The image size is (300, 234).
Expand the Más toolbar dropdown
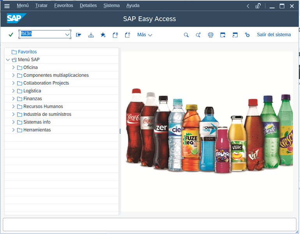[145, 35]
